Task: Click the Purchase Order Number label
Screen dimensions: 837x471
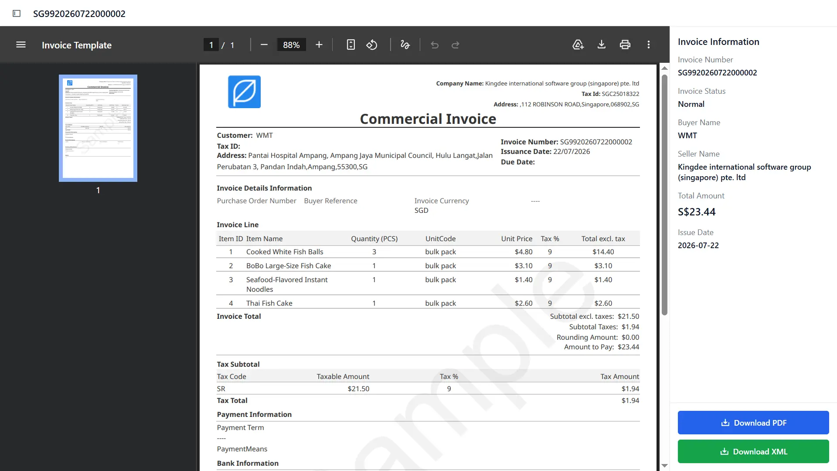Action: click(257, 201)
